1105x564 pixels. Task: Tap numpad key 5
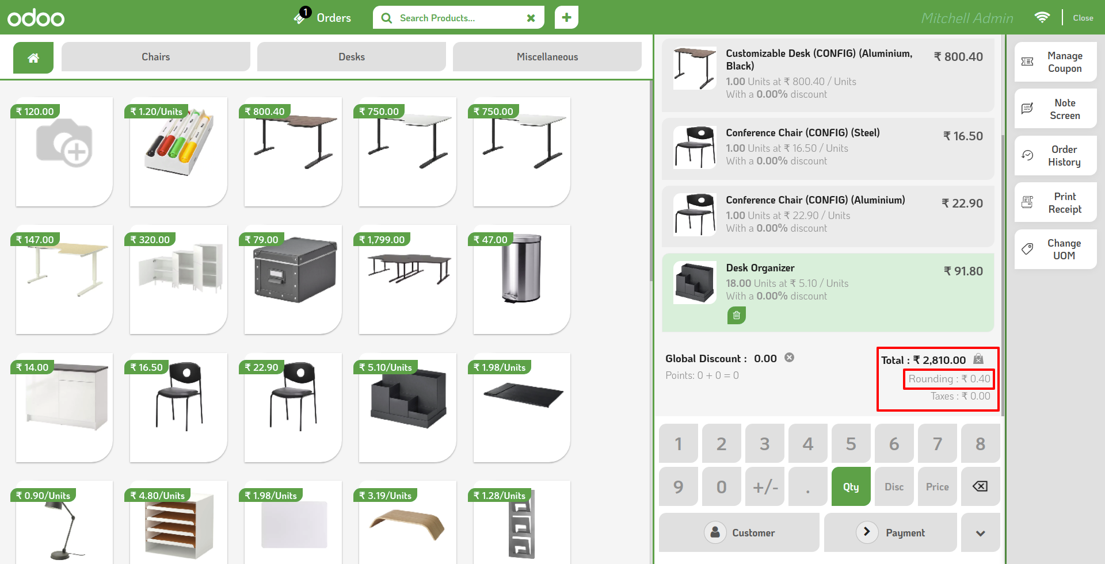point(851,444)
